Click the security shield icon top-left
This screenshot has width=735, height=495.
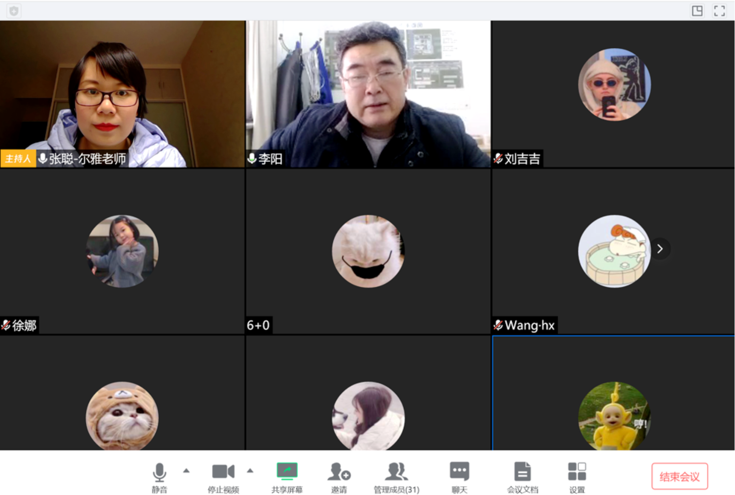coord(14,11)
